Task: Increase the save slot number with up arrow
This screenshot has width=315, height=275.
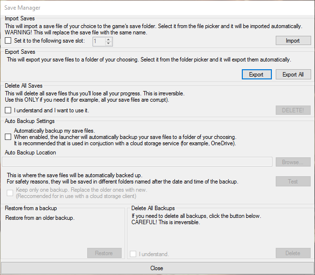Action: [x=108, y=40]
